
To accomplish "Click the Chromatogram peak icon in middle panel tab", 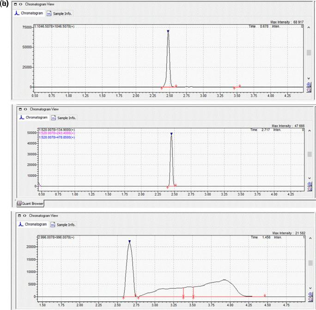I will tap(22, 117).
